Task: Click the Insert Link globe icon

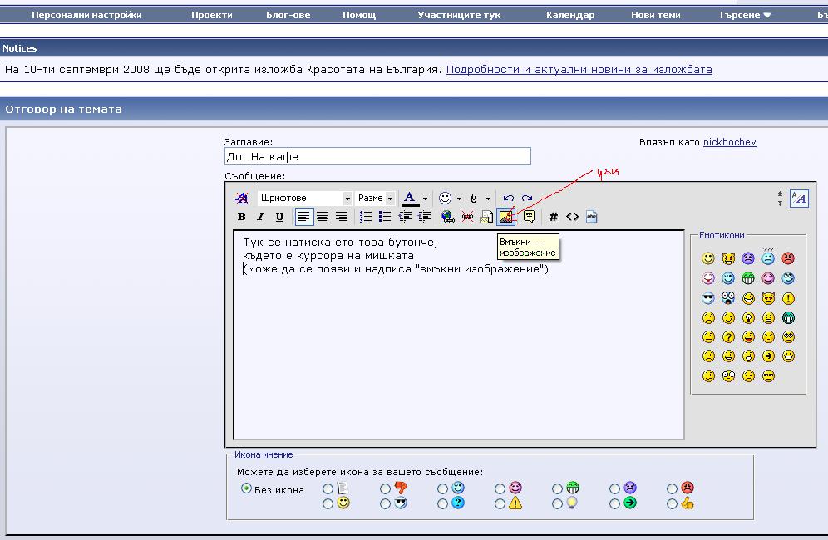Action: pyautogui.click(x=448, y=217)
